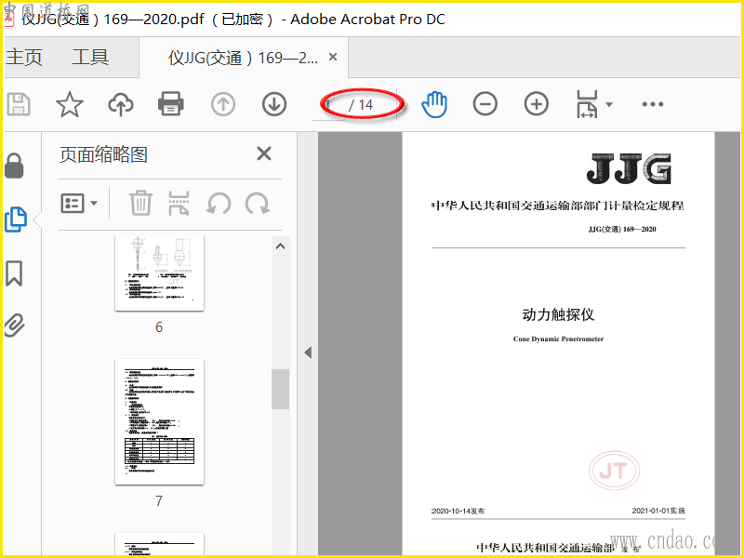744x558 pixels.
Task: Delete selected pages trash icon
Action: click(x=141, y=203)
